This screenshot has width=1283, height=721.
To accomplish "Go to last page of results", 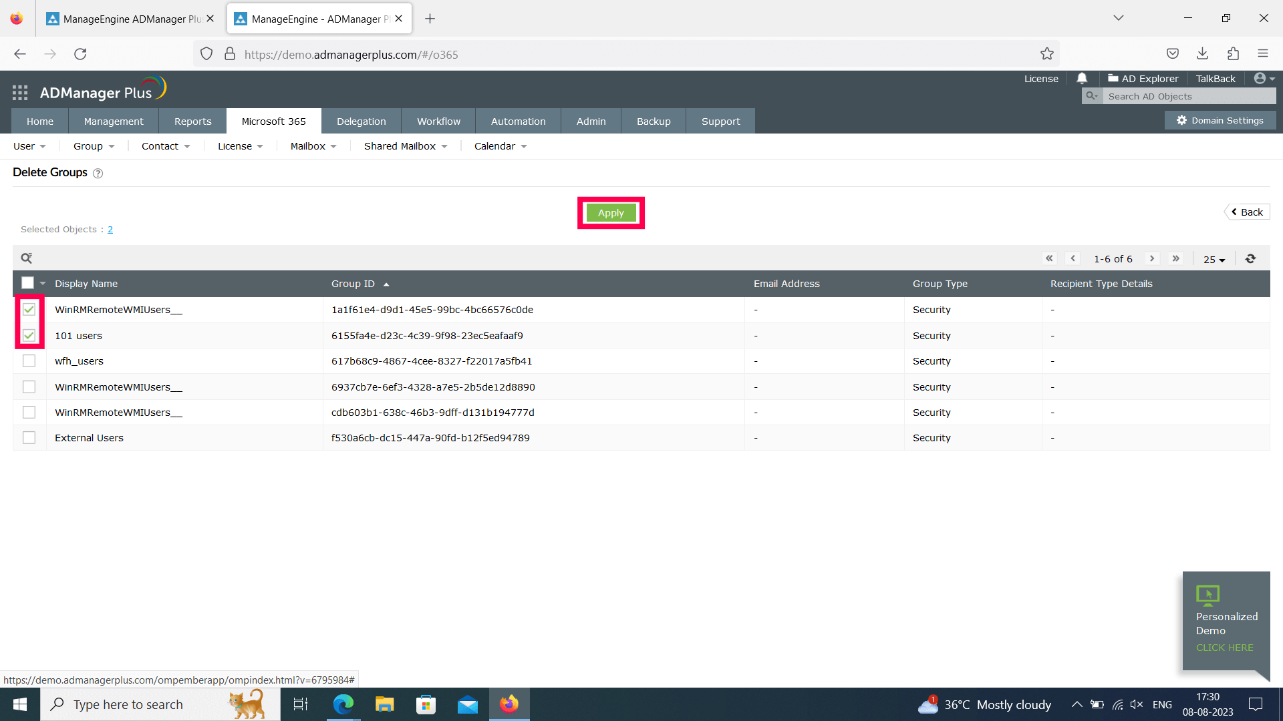I will (x=1176, y=258).
